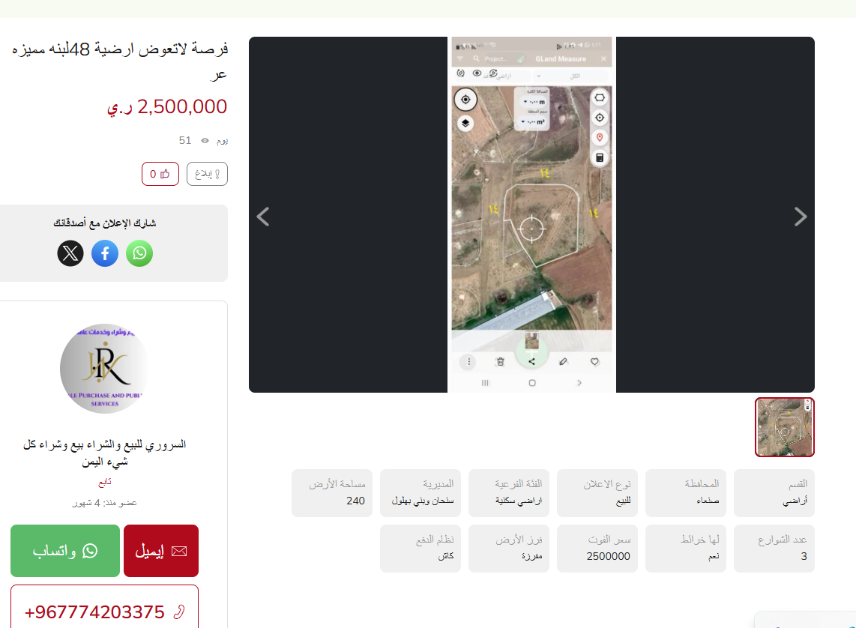This screenshot has height=628, width=856.
Task: Click the thumbs-up like button
Action: [x=160, y=174]
